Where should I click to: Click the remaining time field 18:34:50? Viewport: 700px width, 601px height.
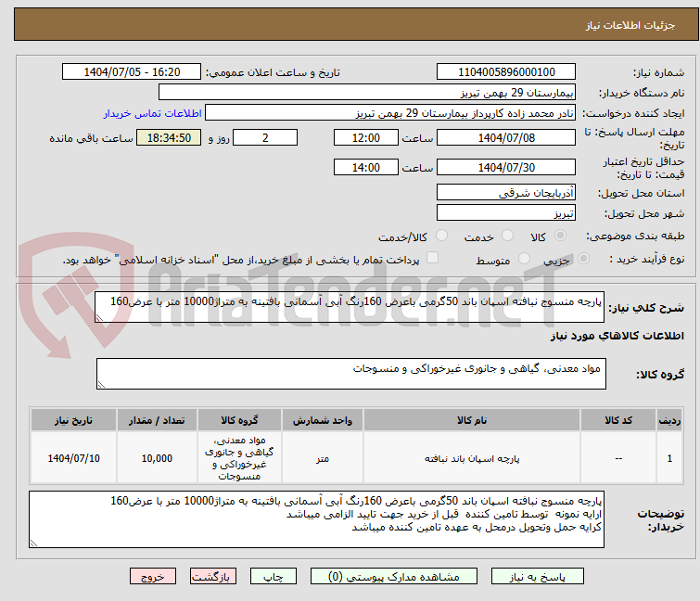click(169, 137)
